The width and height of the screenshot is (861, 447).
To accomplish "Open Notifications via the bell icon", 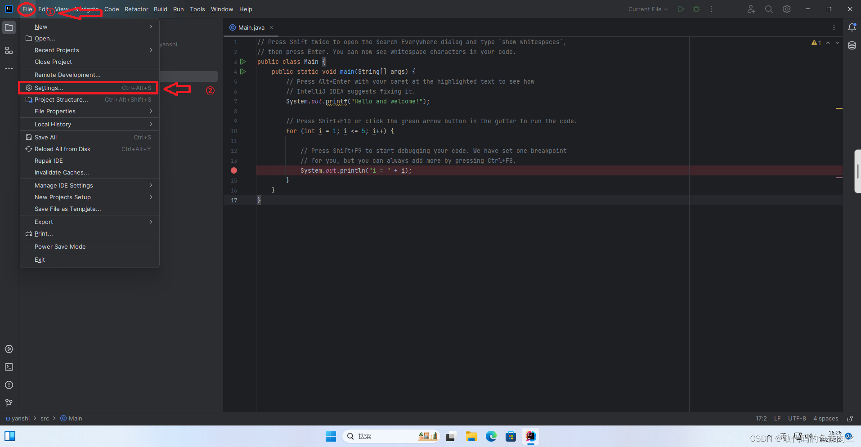I will click(852, 27).
